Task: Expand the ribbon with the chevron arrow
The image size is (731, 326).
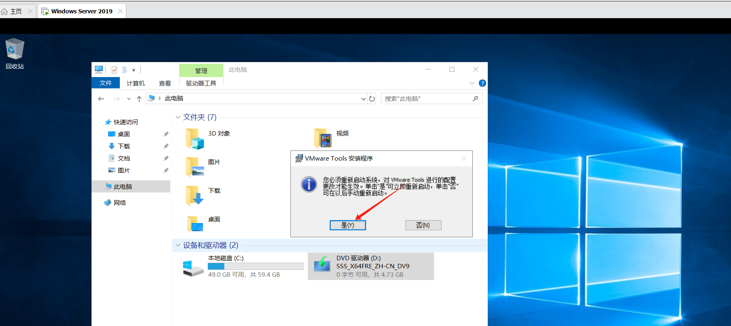Action: pyautogui.click(x=472, y=83)
